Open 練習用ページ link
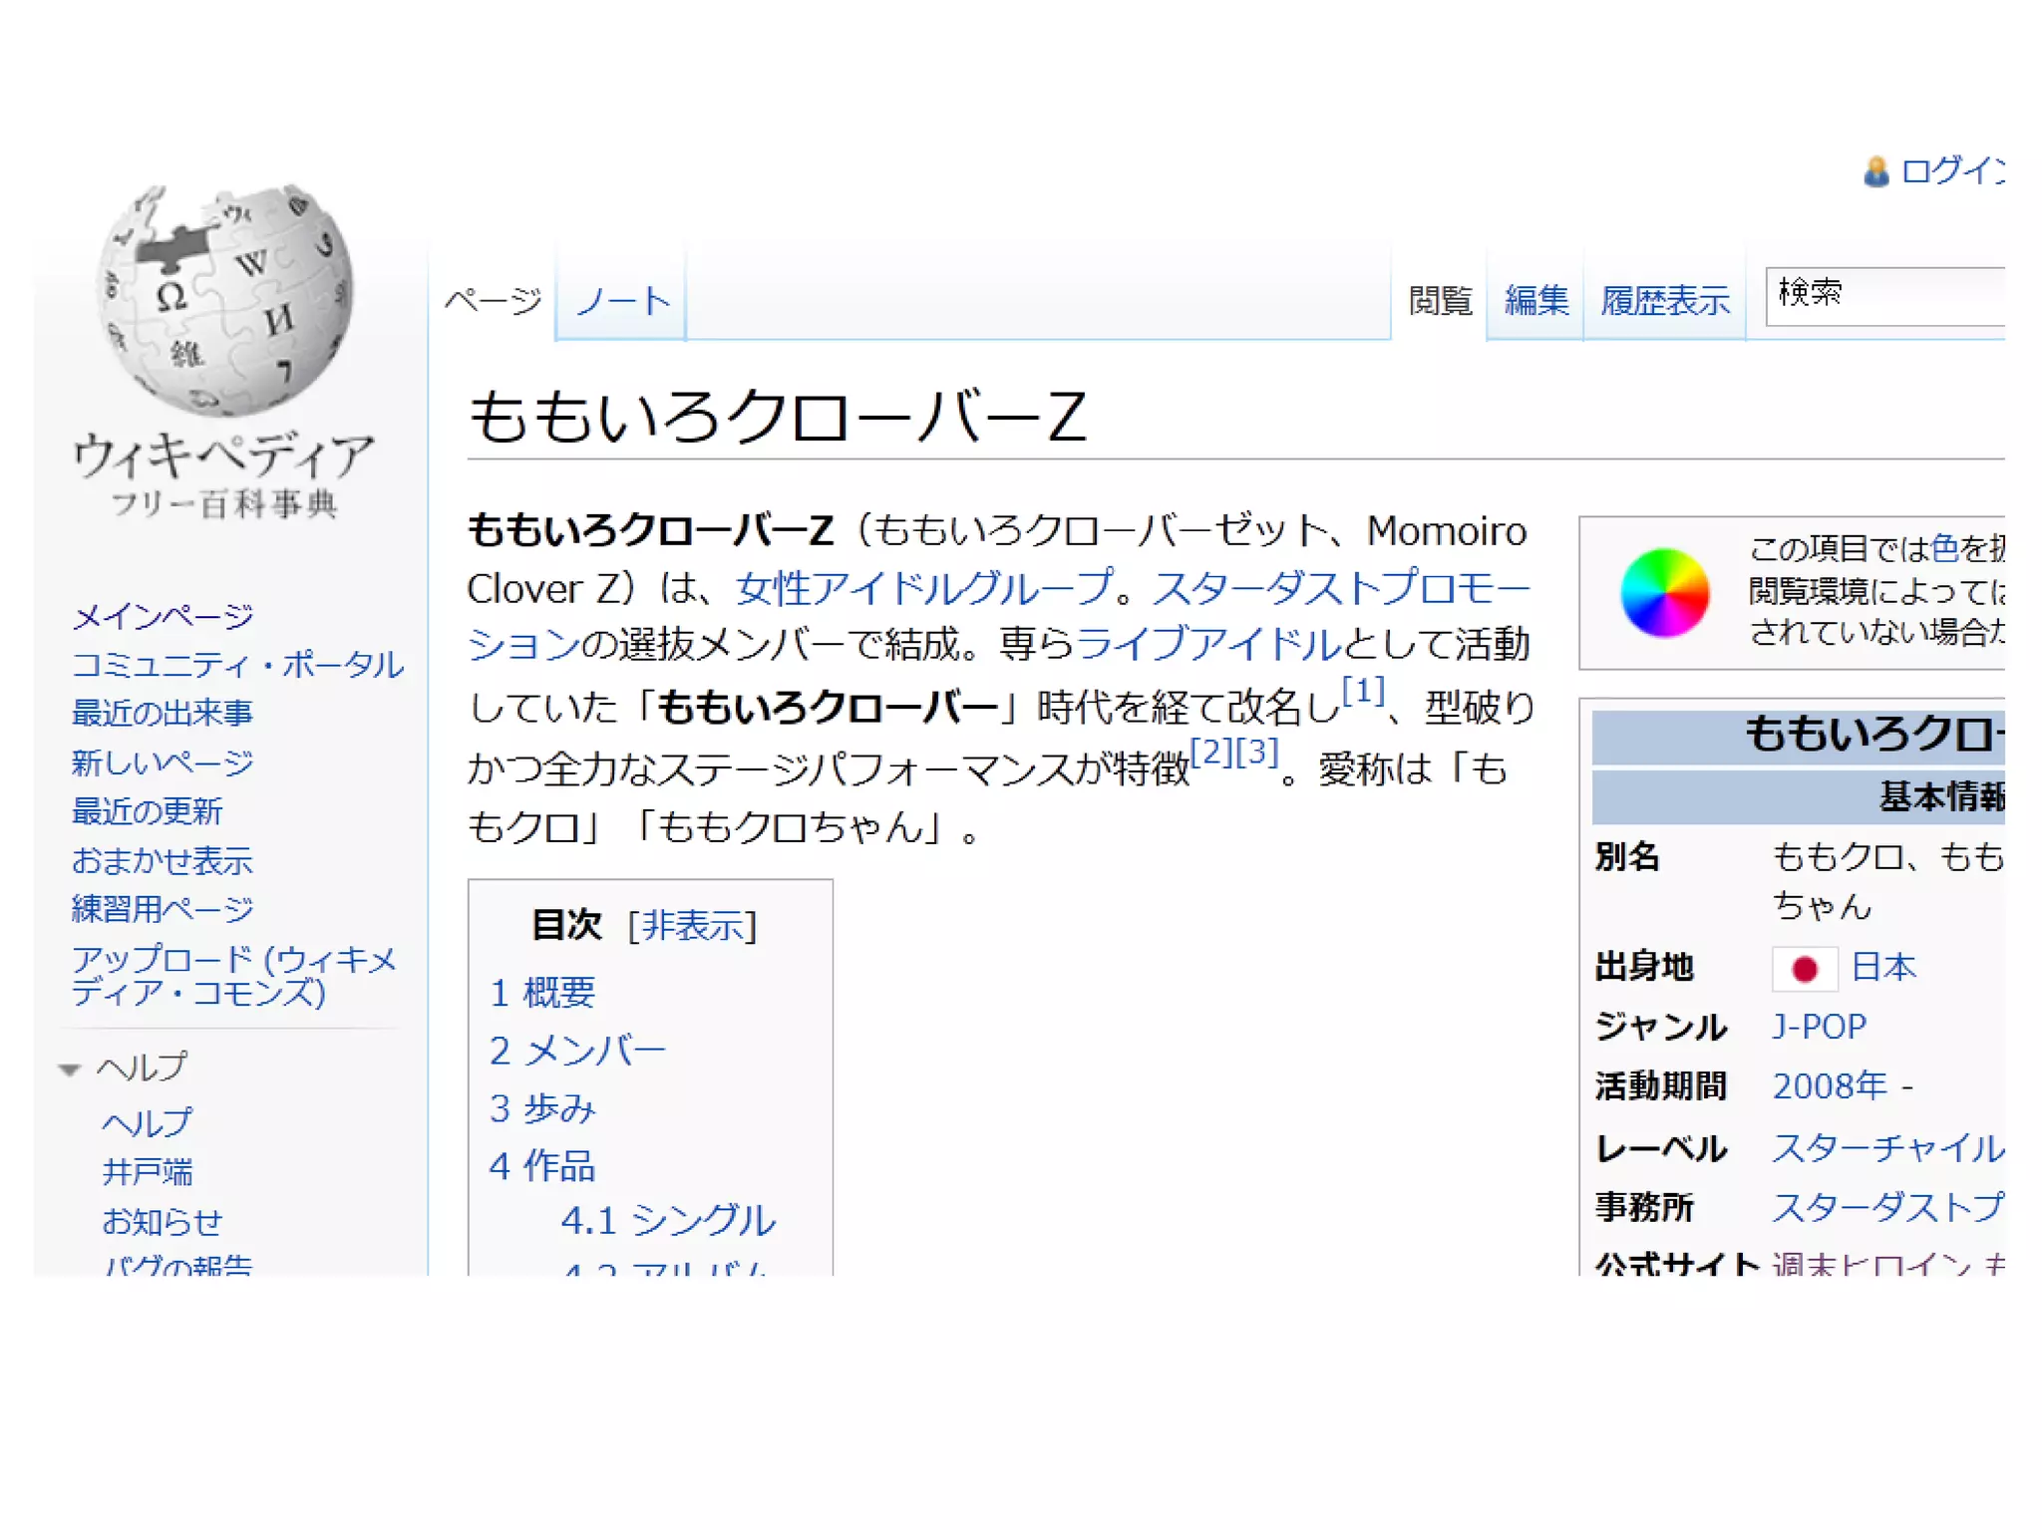The height and width of the screenshot is (1530, 2042). click(x=163, y=908)
